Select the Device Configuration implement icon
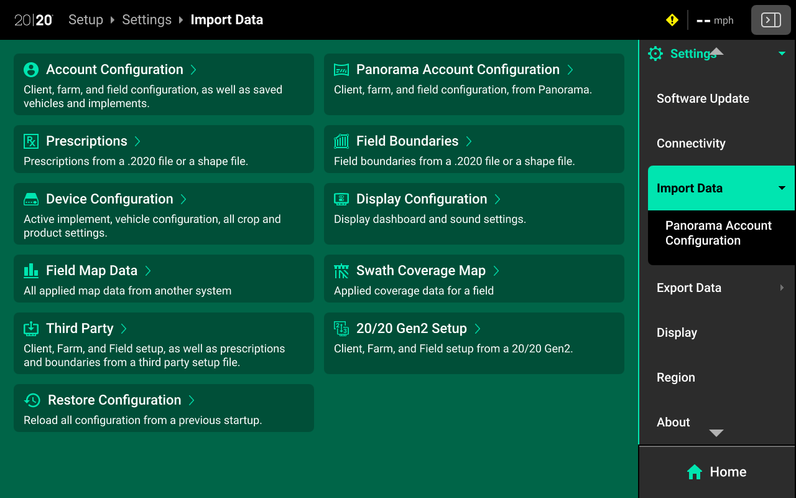Screen dimensions: 796x498 click(30, 199)
